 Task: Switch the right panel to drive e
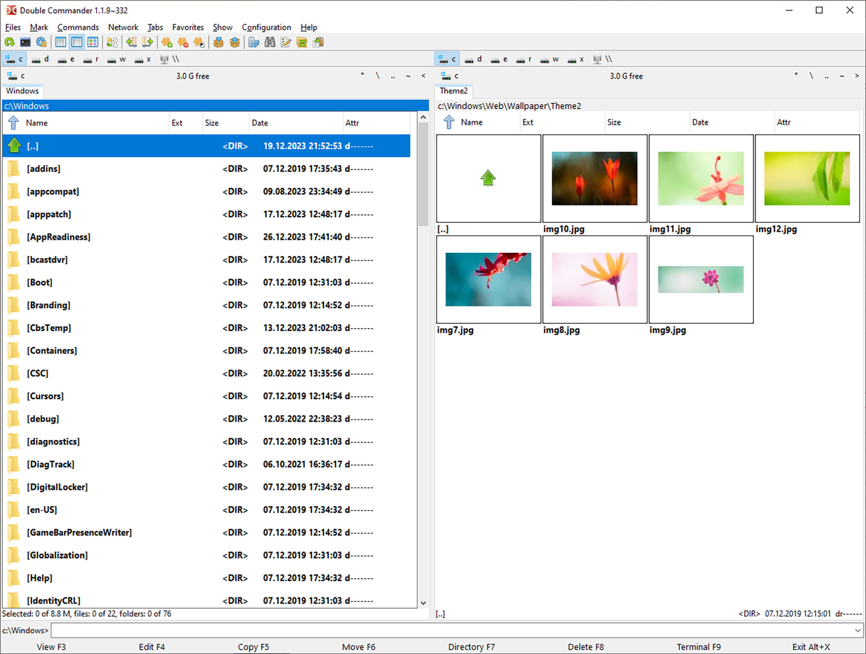point(498,59)
